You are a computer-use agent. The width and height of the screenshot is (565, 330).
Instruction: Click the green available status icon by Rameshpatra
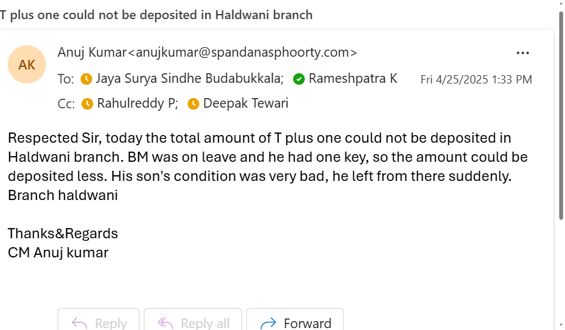point(299,79)
